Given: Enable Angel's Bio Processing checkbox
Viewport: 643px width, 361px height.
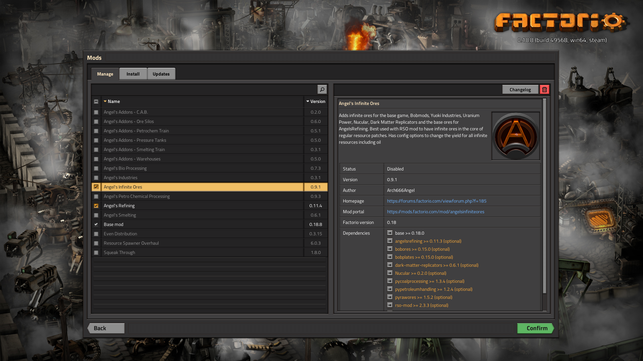Looking at the screenshot, I should coord(96,168).
